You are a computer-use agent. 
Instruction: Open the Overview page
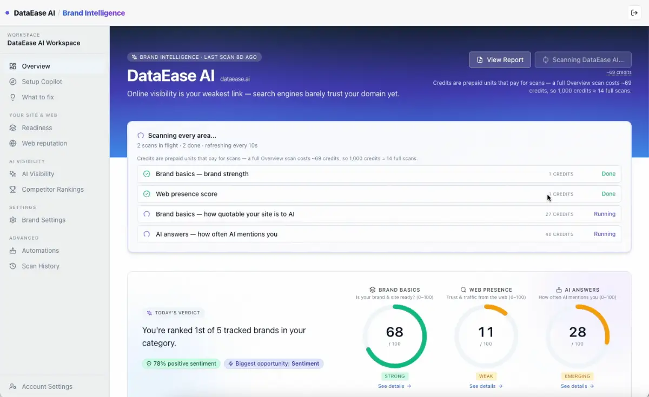(x=54, y=66)
